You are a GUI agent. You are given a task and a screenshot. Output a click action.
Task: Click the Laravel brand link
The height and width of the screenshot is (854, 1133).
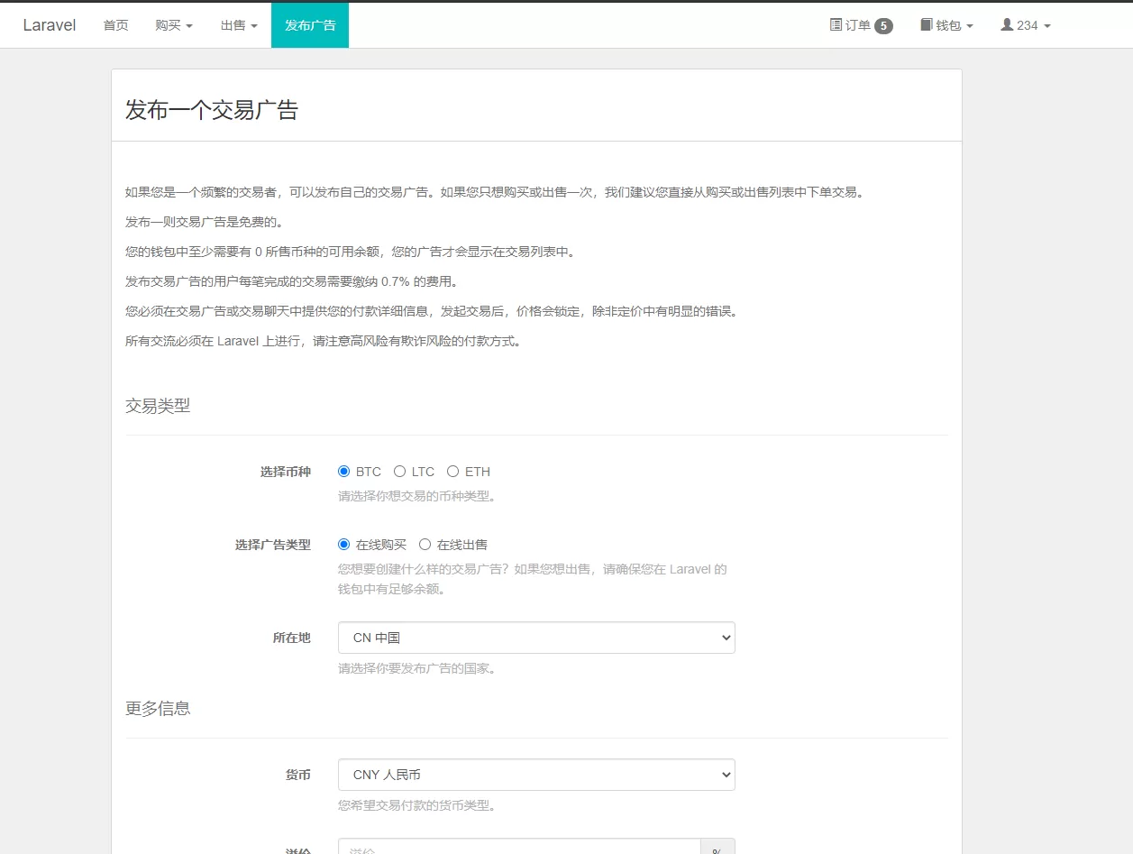point(50,25)
